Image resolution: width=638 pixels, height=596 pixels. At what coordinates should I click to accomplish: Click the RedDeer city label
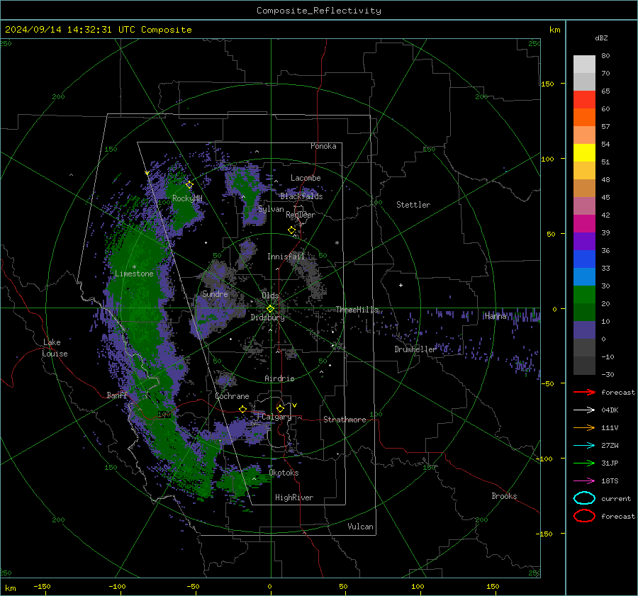click(x=301, y=215)
